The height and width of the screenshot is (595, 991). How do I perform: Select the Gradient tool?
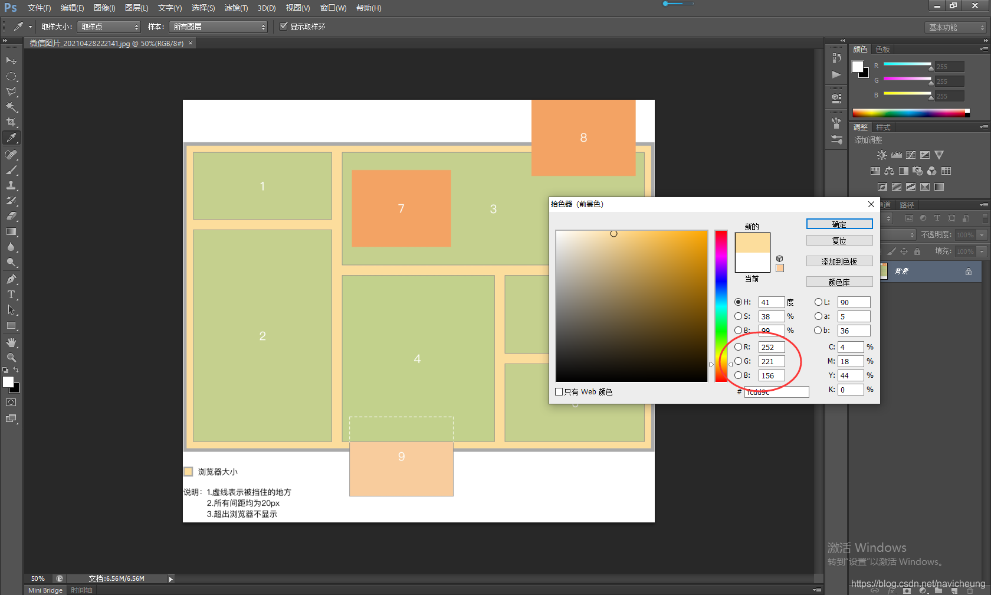point(11,231)
